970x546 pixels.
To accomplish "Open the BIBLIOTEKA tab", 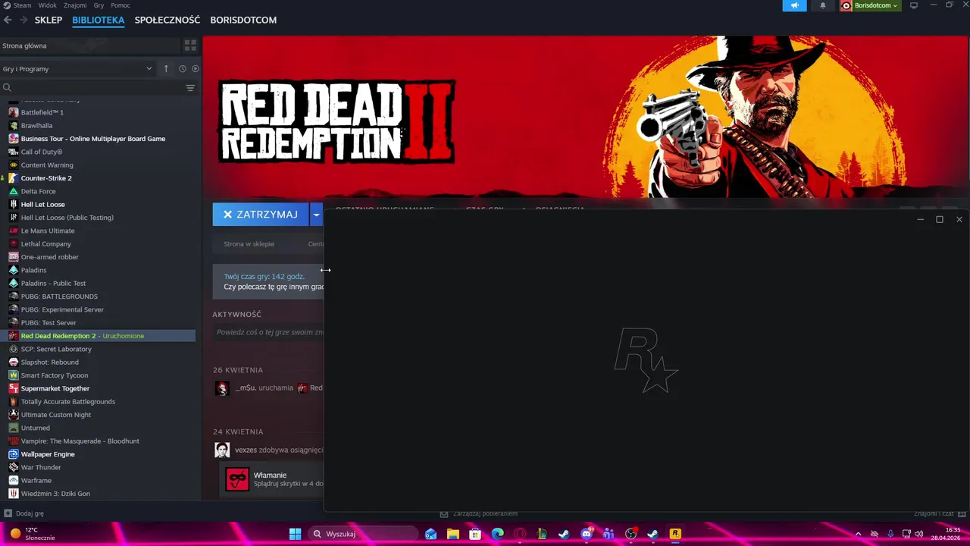I will tap(99, 20).
